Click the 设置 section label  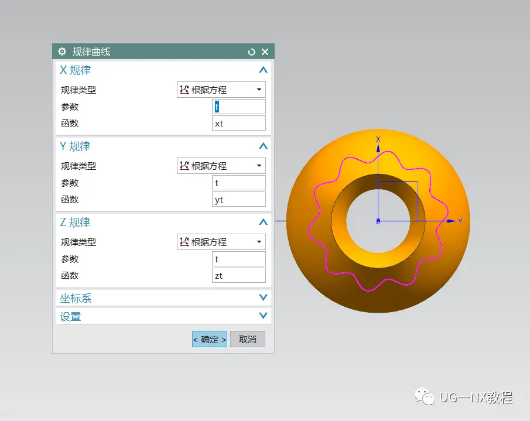70,317
